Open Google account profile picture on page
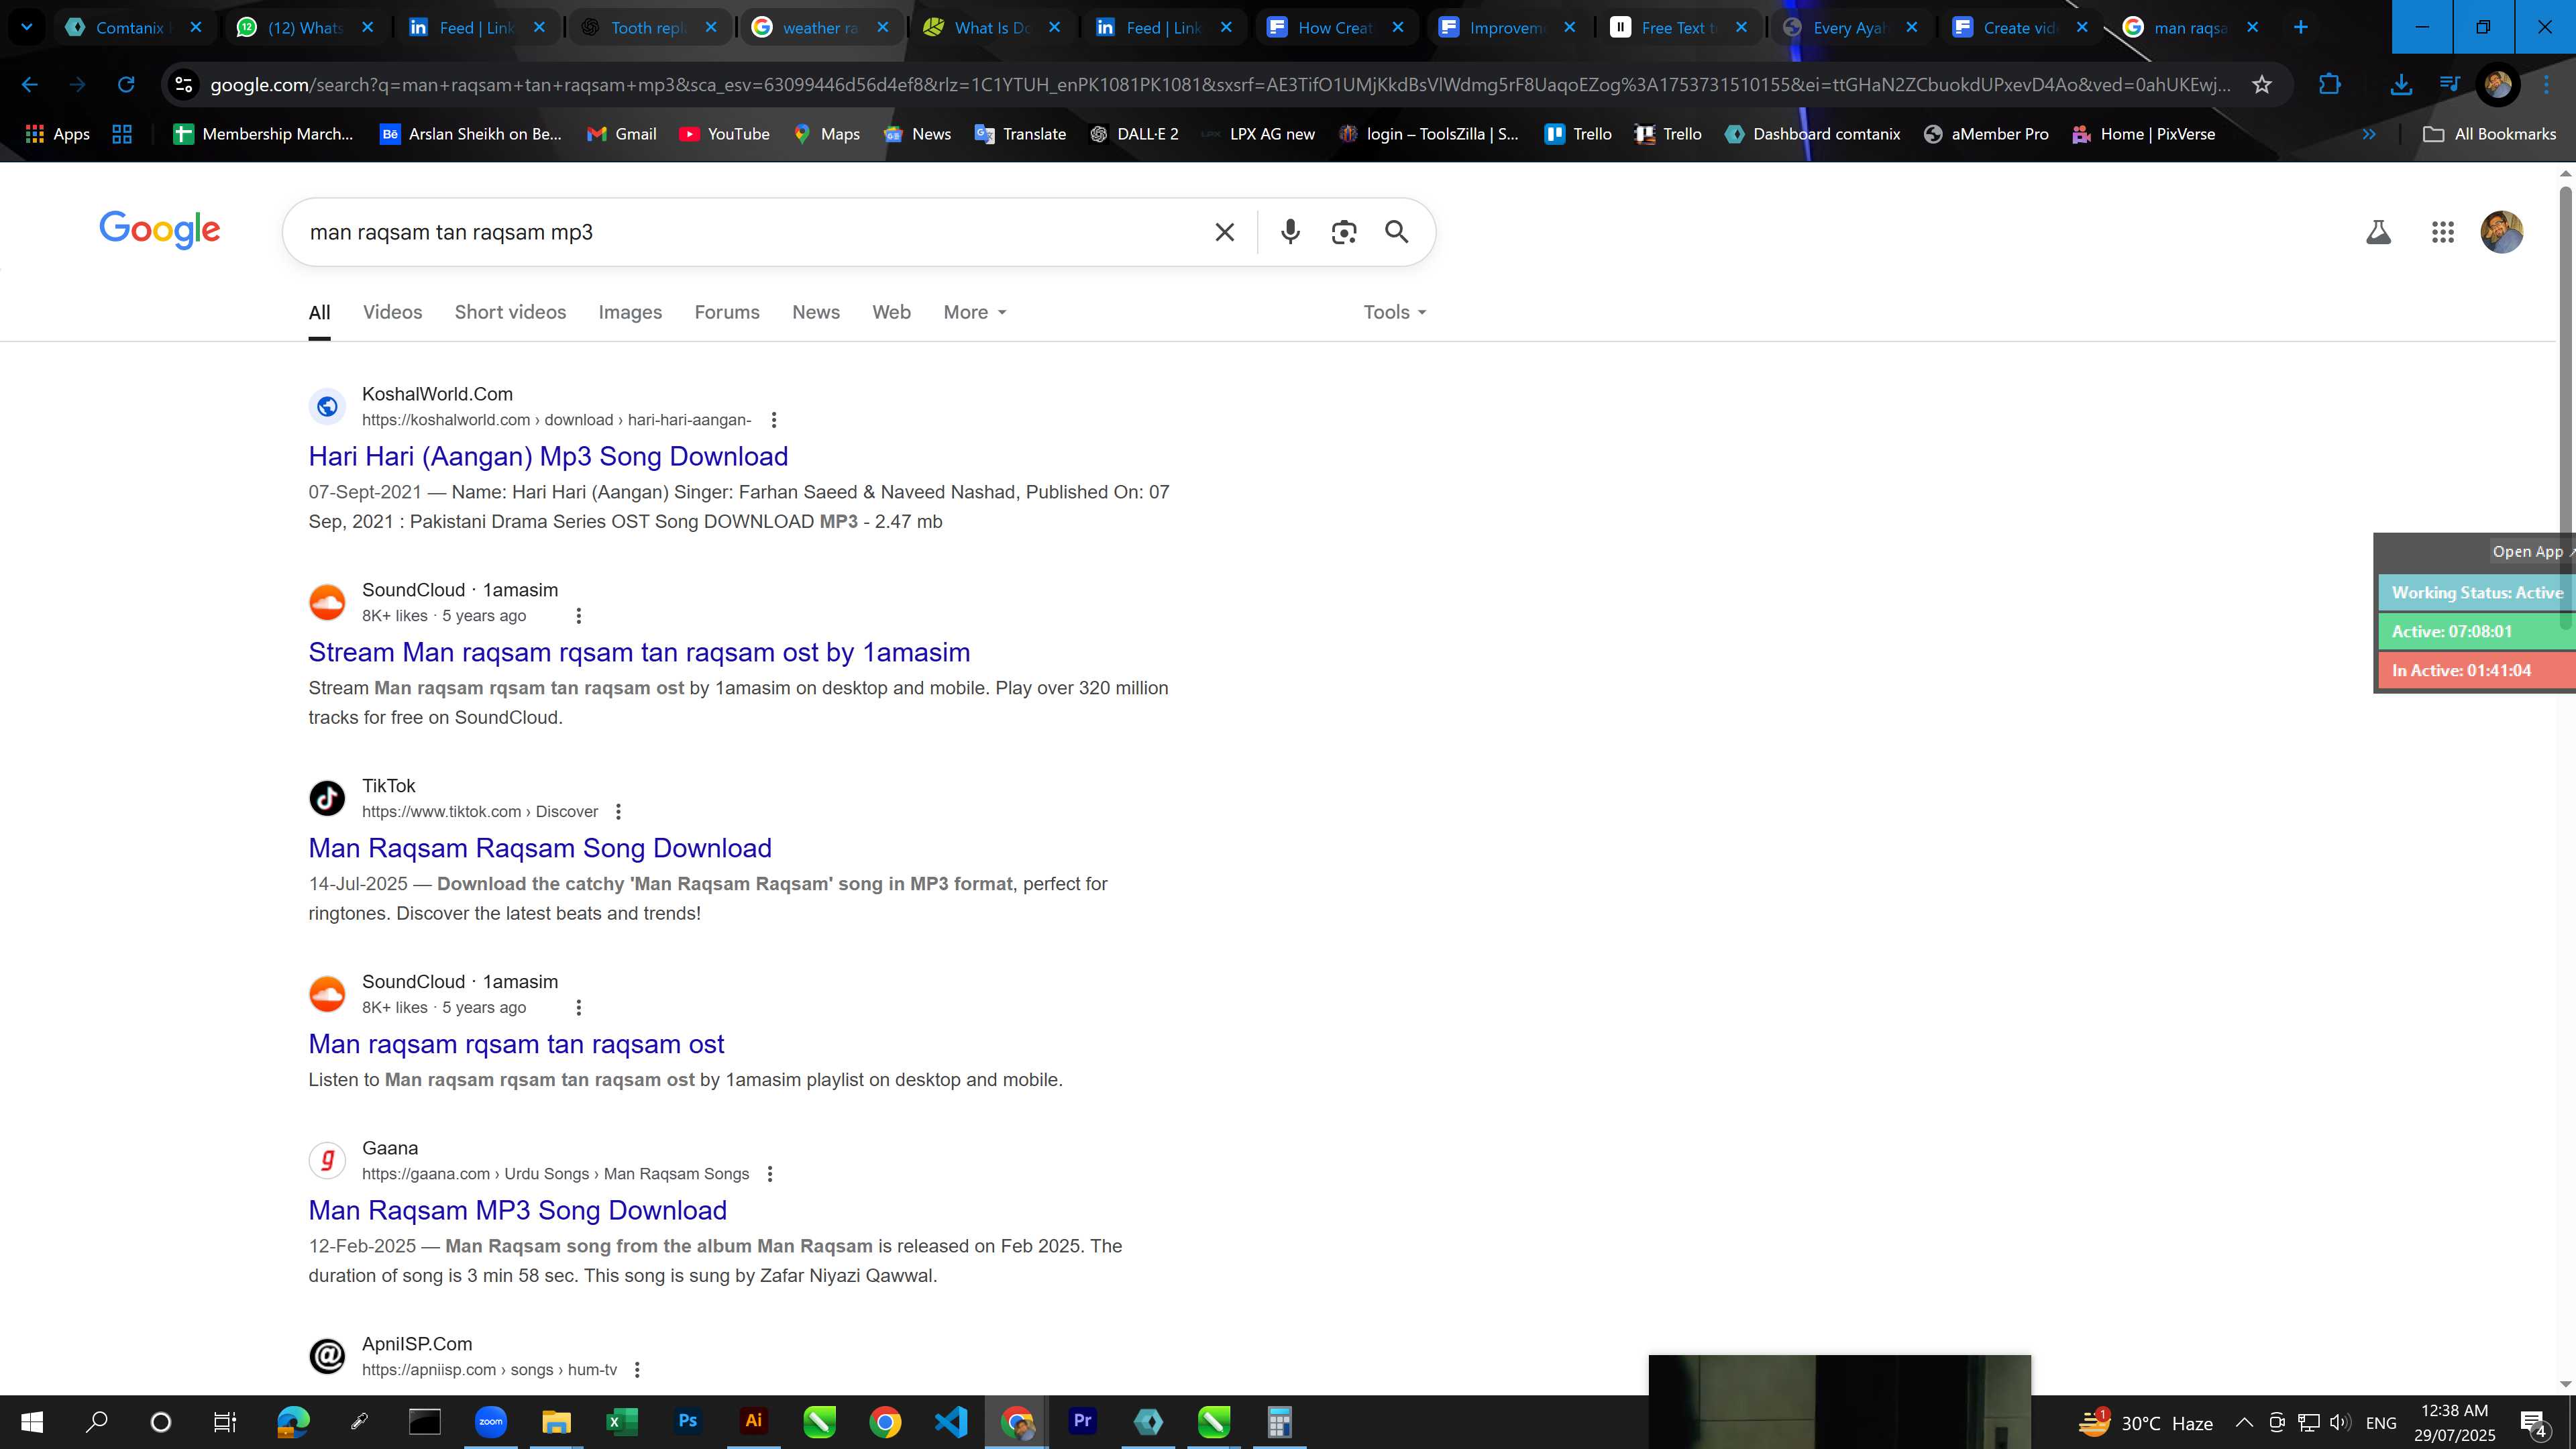The height and width of the screenshot is (1449, 2576). click(2502, 232)
